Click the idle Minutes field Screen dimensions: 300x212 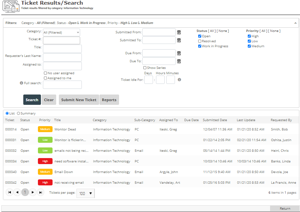point(171,80)
